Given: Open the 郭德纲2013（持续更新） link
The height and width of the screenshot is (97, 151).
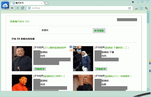Looking at the screenshot, I should coord(119,76).
